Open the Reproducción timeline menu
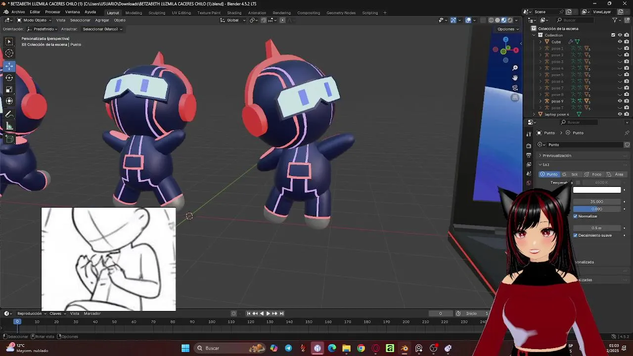Image resolution: width=633 pixels, height=356 pixels. coord(31,313)
